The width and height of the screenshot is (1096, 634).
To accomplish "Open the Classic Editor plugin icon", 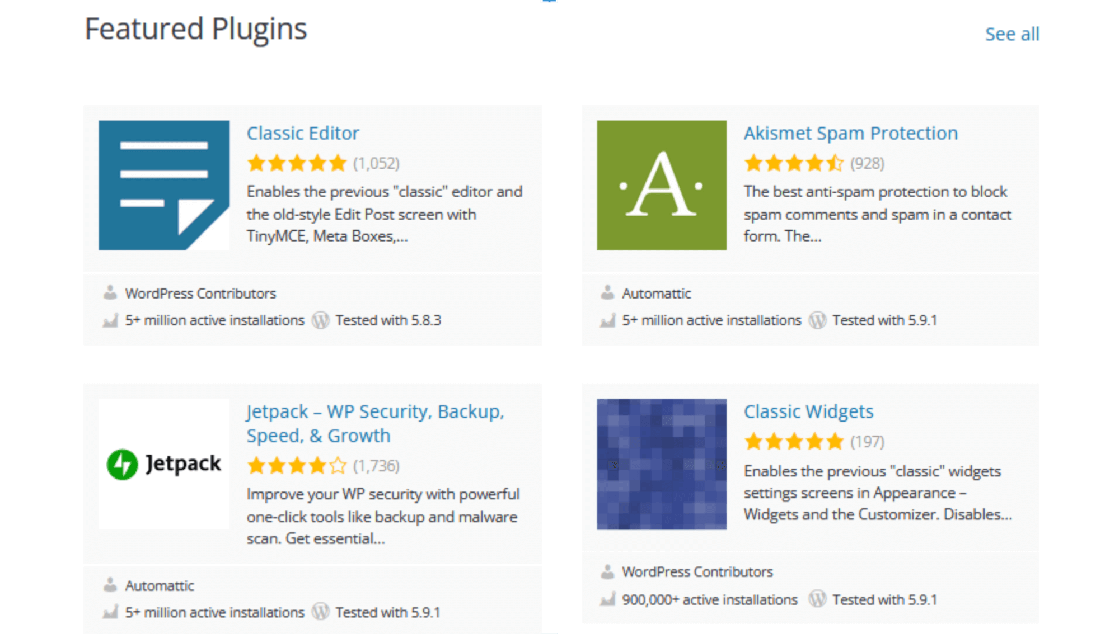I will pyautogui.click(x=164, y=185).
